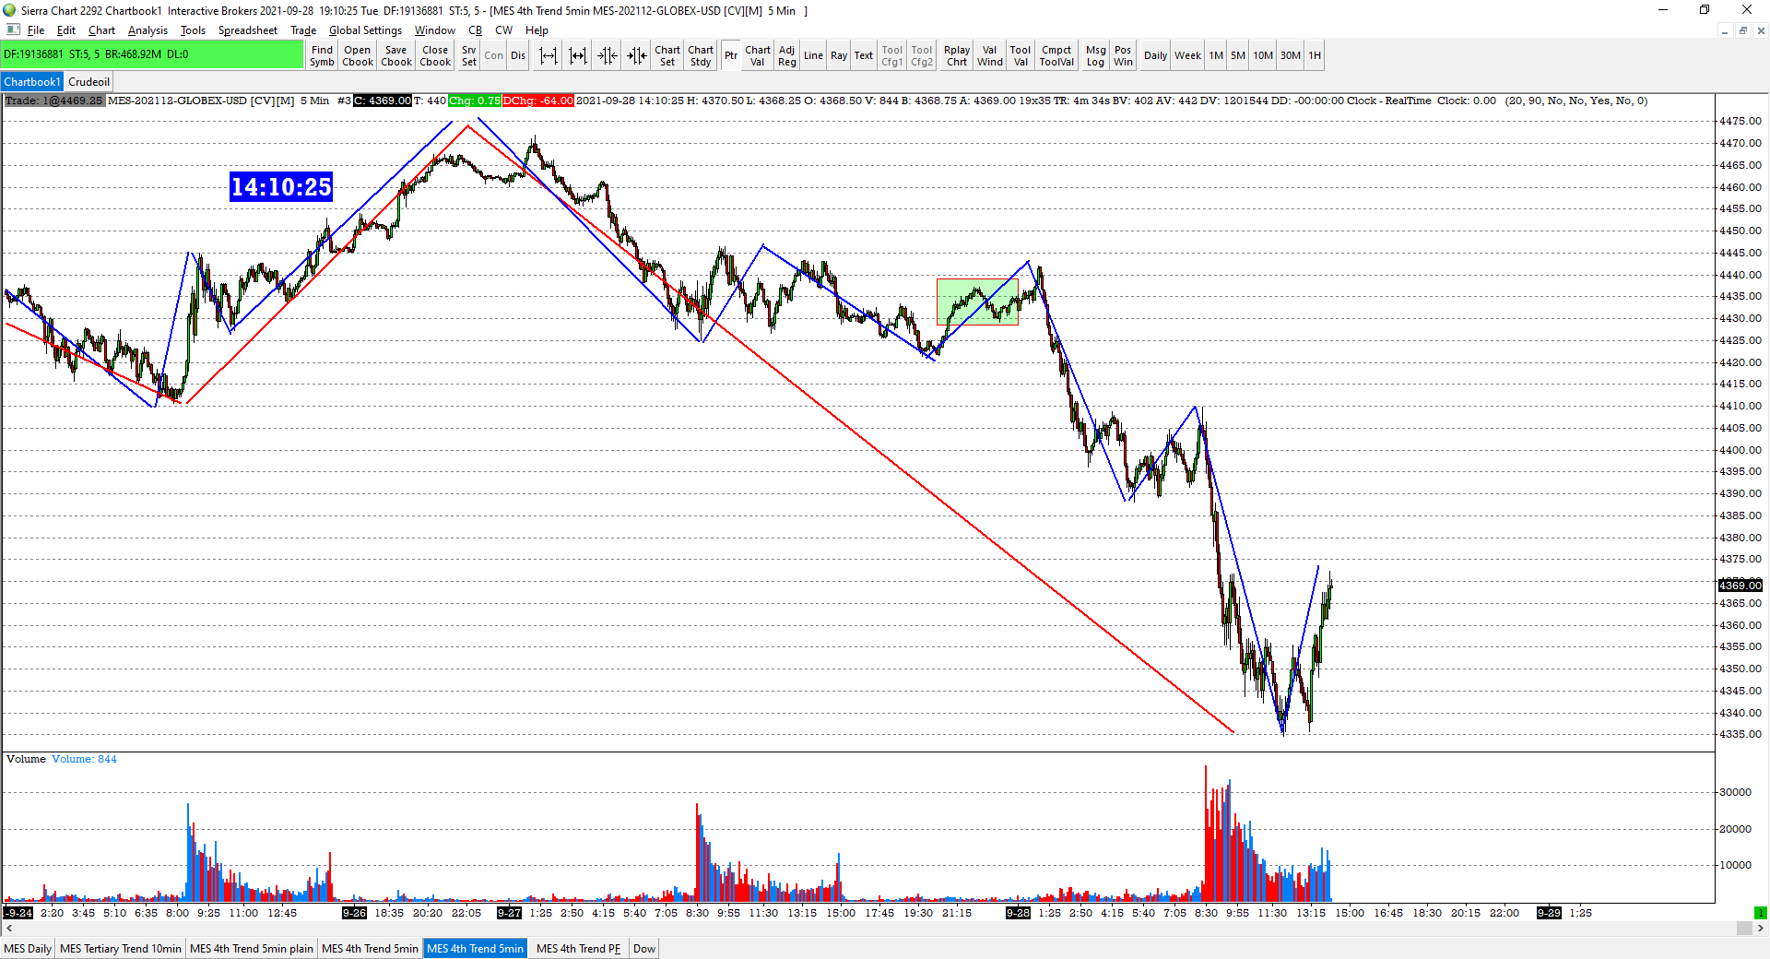Click Rplay Chrt replay button
Screen dimensions: 1770x959
(957, 56)
